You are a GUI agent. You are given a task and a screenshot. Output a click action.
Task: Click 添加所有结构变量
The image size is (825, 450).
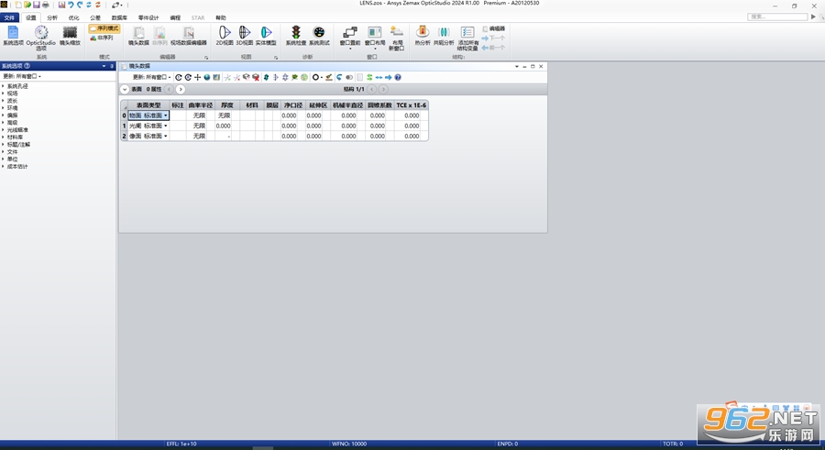467,38
